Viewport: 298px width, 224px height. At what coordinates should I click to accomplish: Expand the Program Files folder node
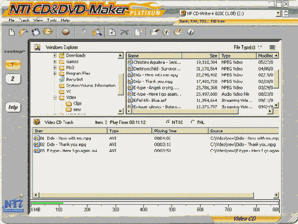point(55,73)
